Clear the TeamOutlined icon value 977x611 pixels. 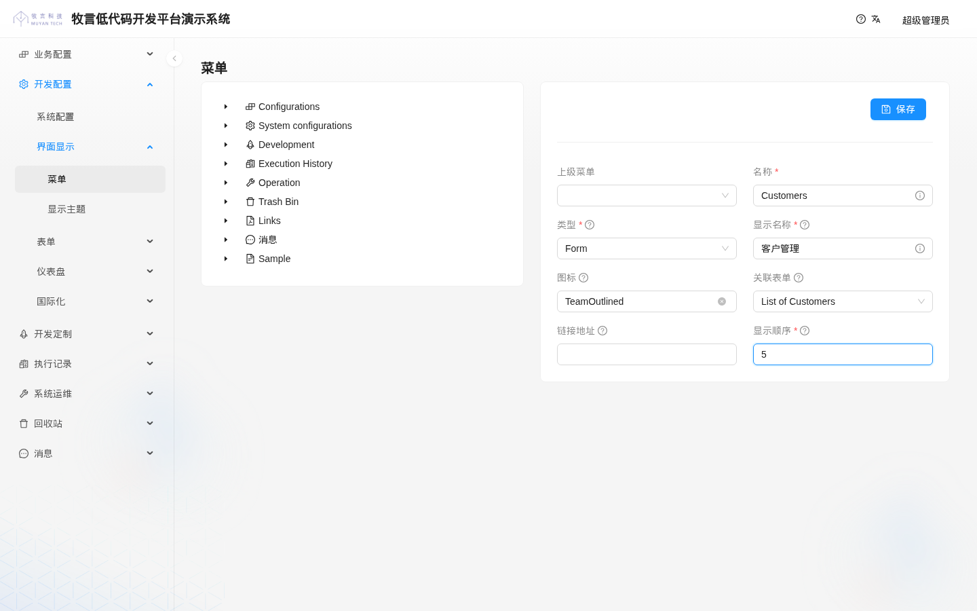click(x=722, y=301)
